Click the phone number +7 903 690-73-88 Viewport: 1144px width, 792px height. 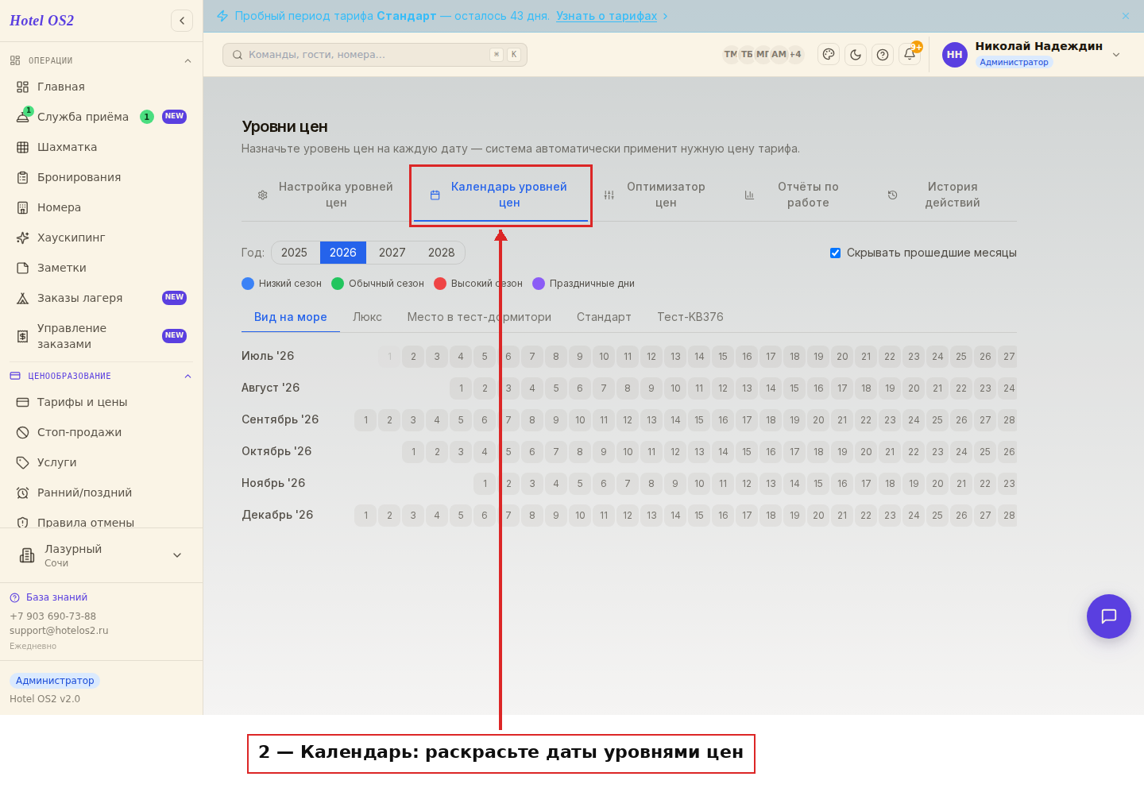(x=52, y=616)
